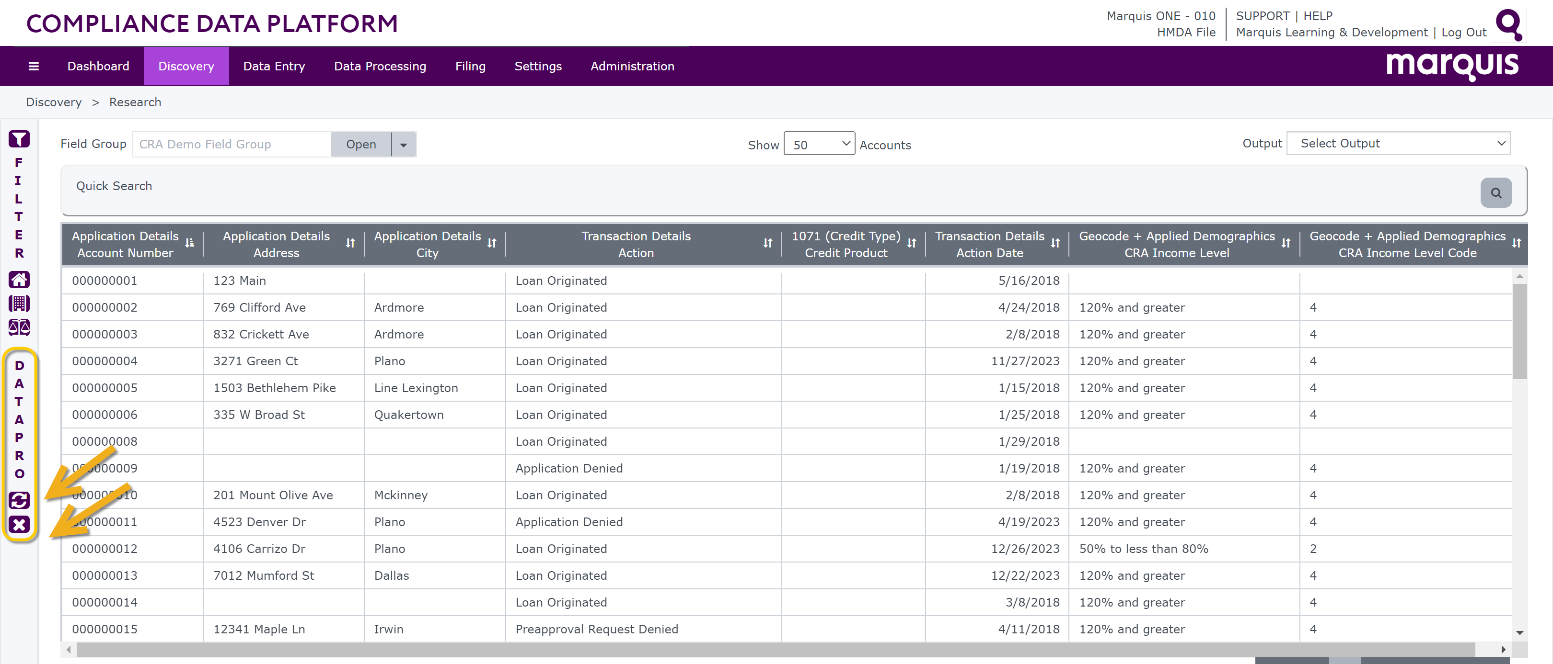
Task: Open Marquis Learning & Development link
Action: click(x=1332, y=33)
